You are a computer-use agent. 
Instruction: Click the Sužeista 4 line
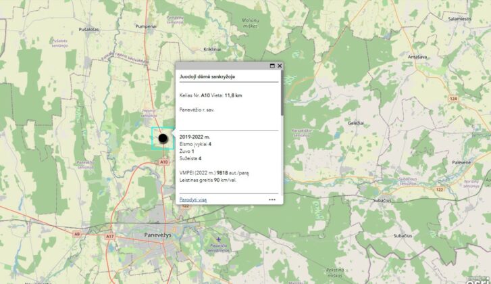point(190,159)
